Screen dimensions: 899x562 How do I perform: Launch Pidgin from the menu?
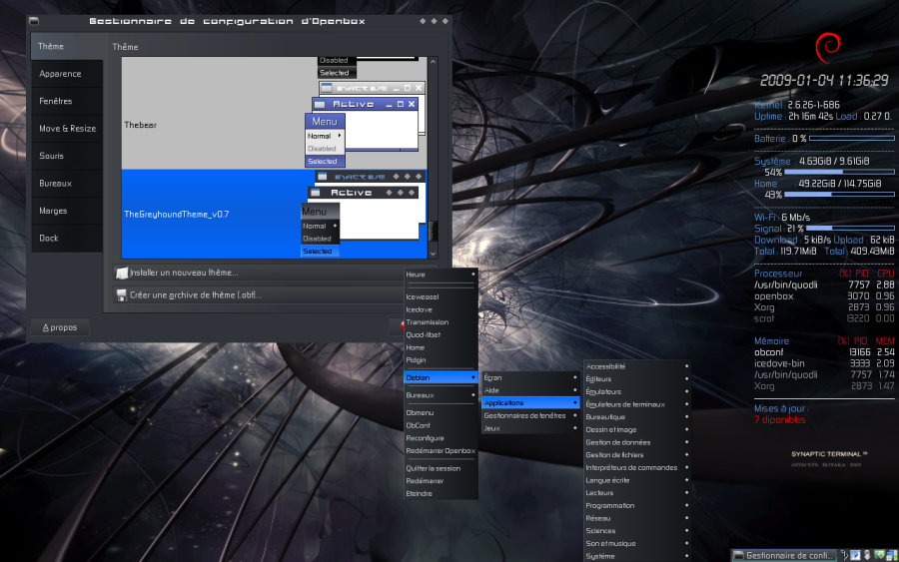[x=441, y=359]
